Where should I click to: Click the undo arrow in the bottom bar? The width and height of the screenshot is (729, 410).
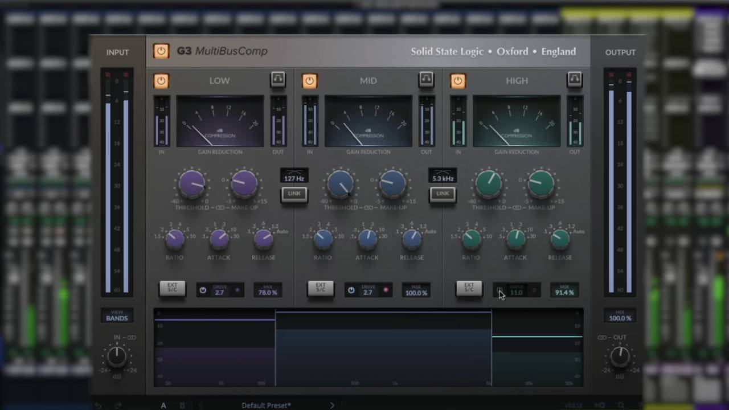coord(97,405)
